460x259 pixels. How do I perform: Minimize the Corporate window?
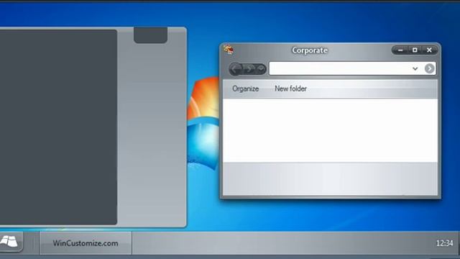coord(400,50)
